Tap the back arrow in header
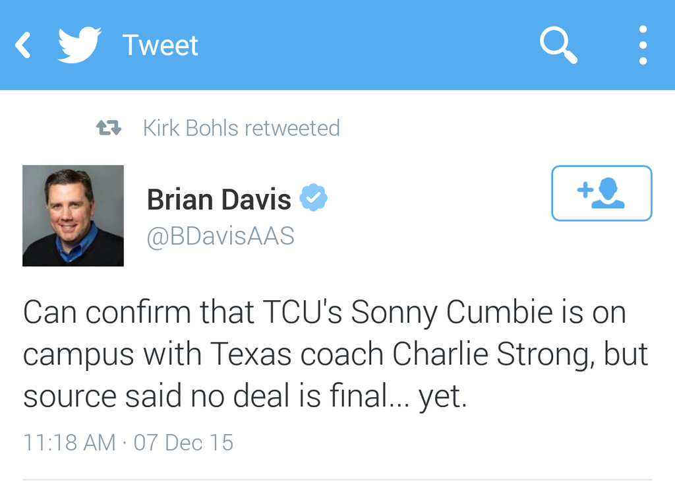675x481 pixels. (24, 46)
